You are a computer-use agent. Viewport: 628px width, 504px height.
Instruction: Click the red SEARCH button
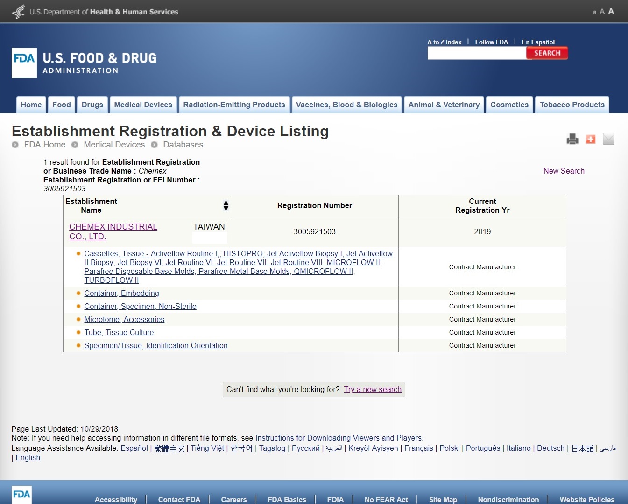(x=547, y=53)
